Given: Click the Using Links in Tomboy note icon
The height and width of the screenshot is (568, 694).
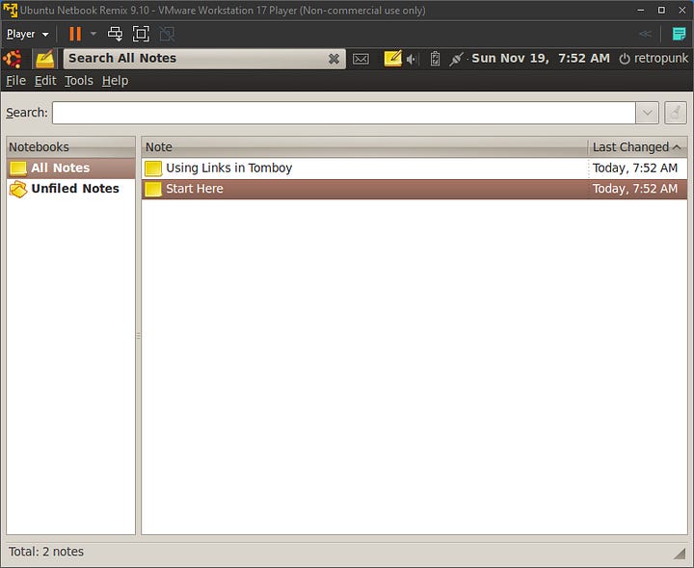Looking at the screenshot, I should (x=153, y=168).
